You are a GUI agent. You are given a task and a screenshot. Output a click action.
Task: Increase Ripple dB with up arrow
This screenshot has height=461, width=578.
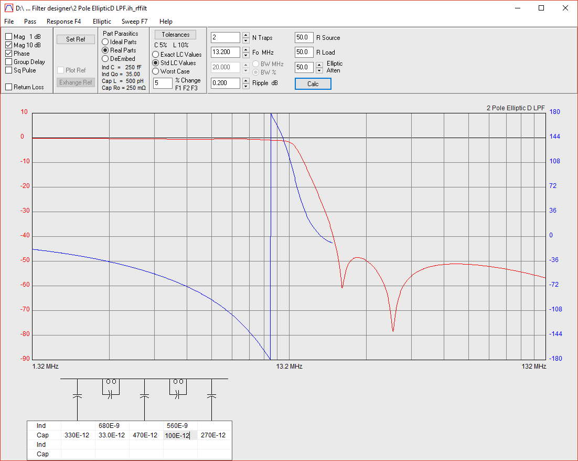click(x=245, y=80)
